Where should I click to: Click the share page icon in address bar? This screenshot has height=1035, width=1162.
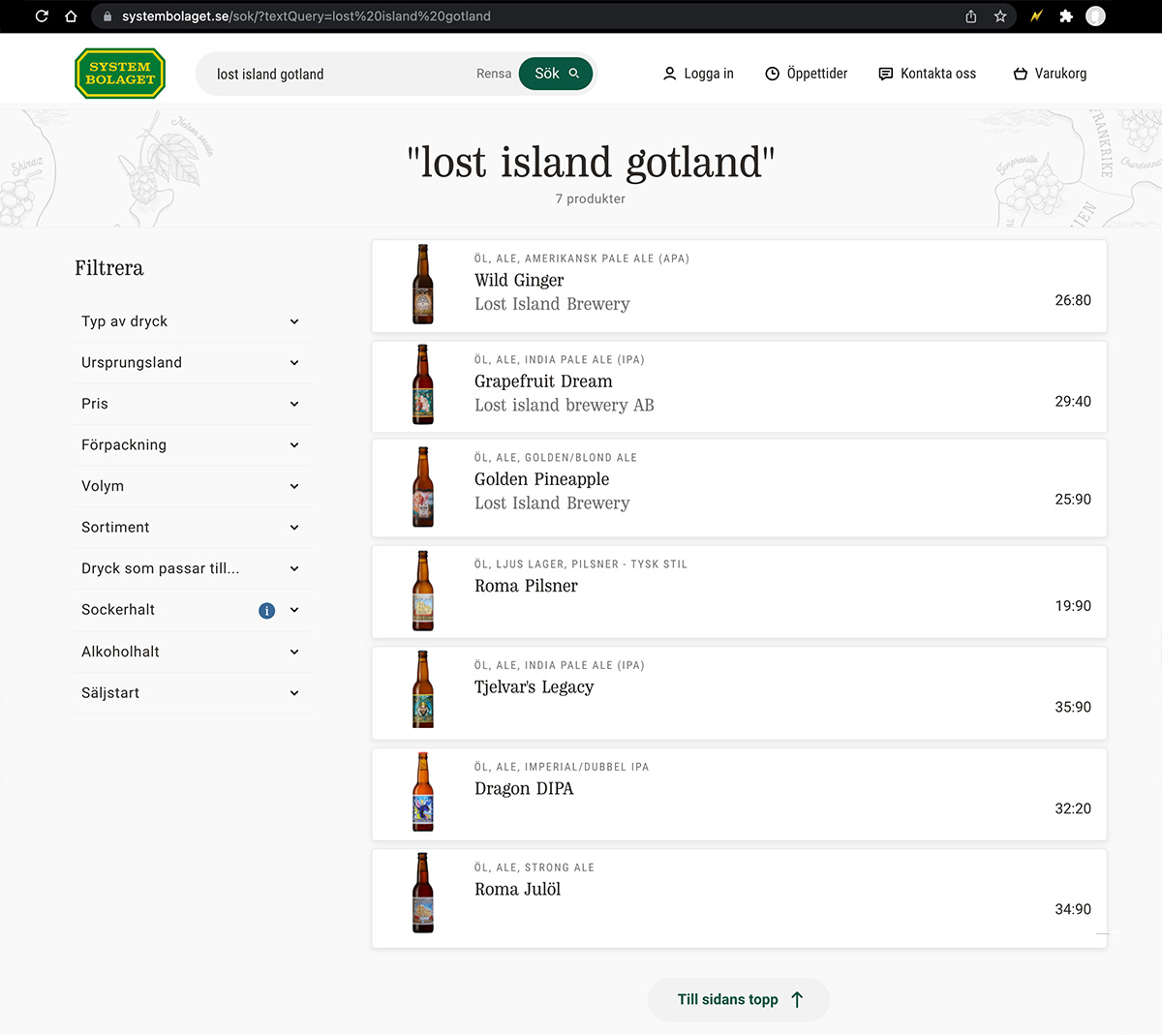[971, 16]
